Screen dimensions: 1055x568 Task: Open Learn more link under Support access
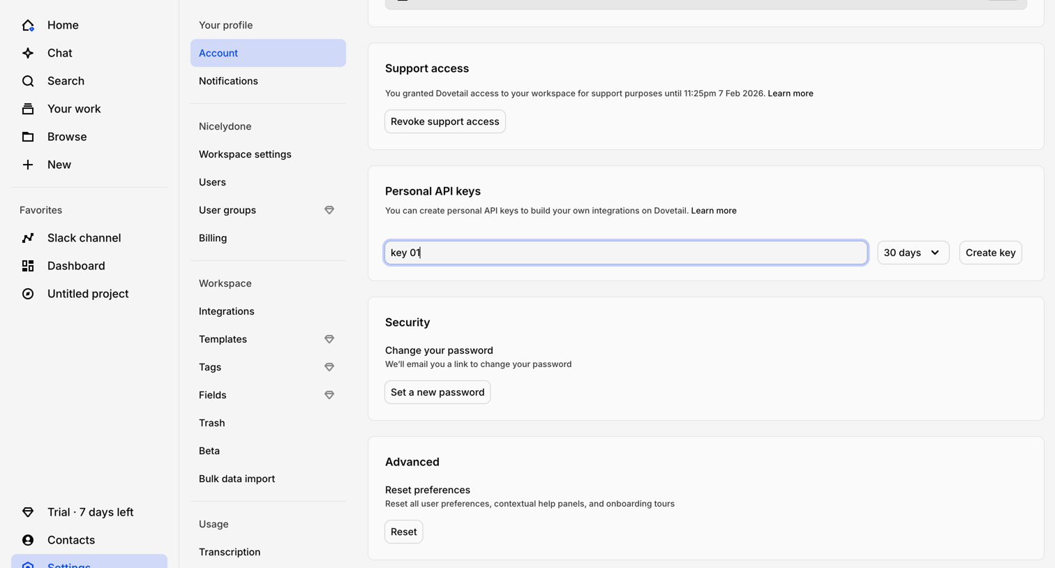coord(791,94)
